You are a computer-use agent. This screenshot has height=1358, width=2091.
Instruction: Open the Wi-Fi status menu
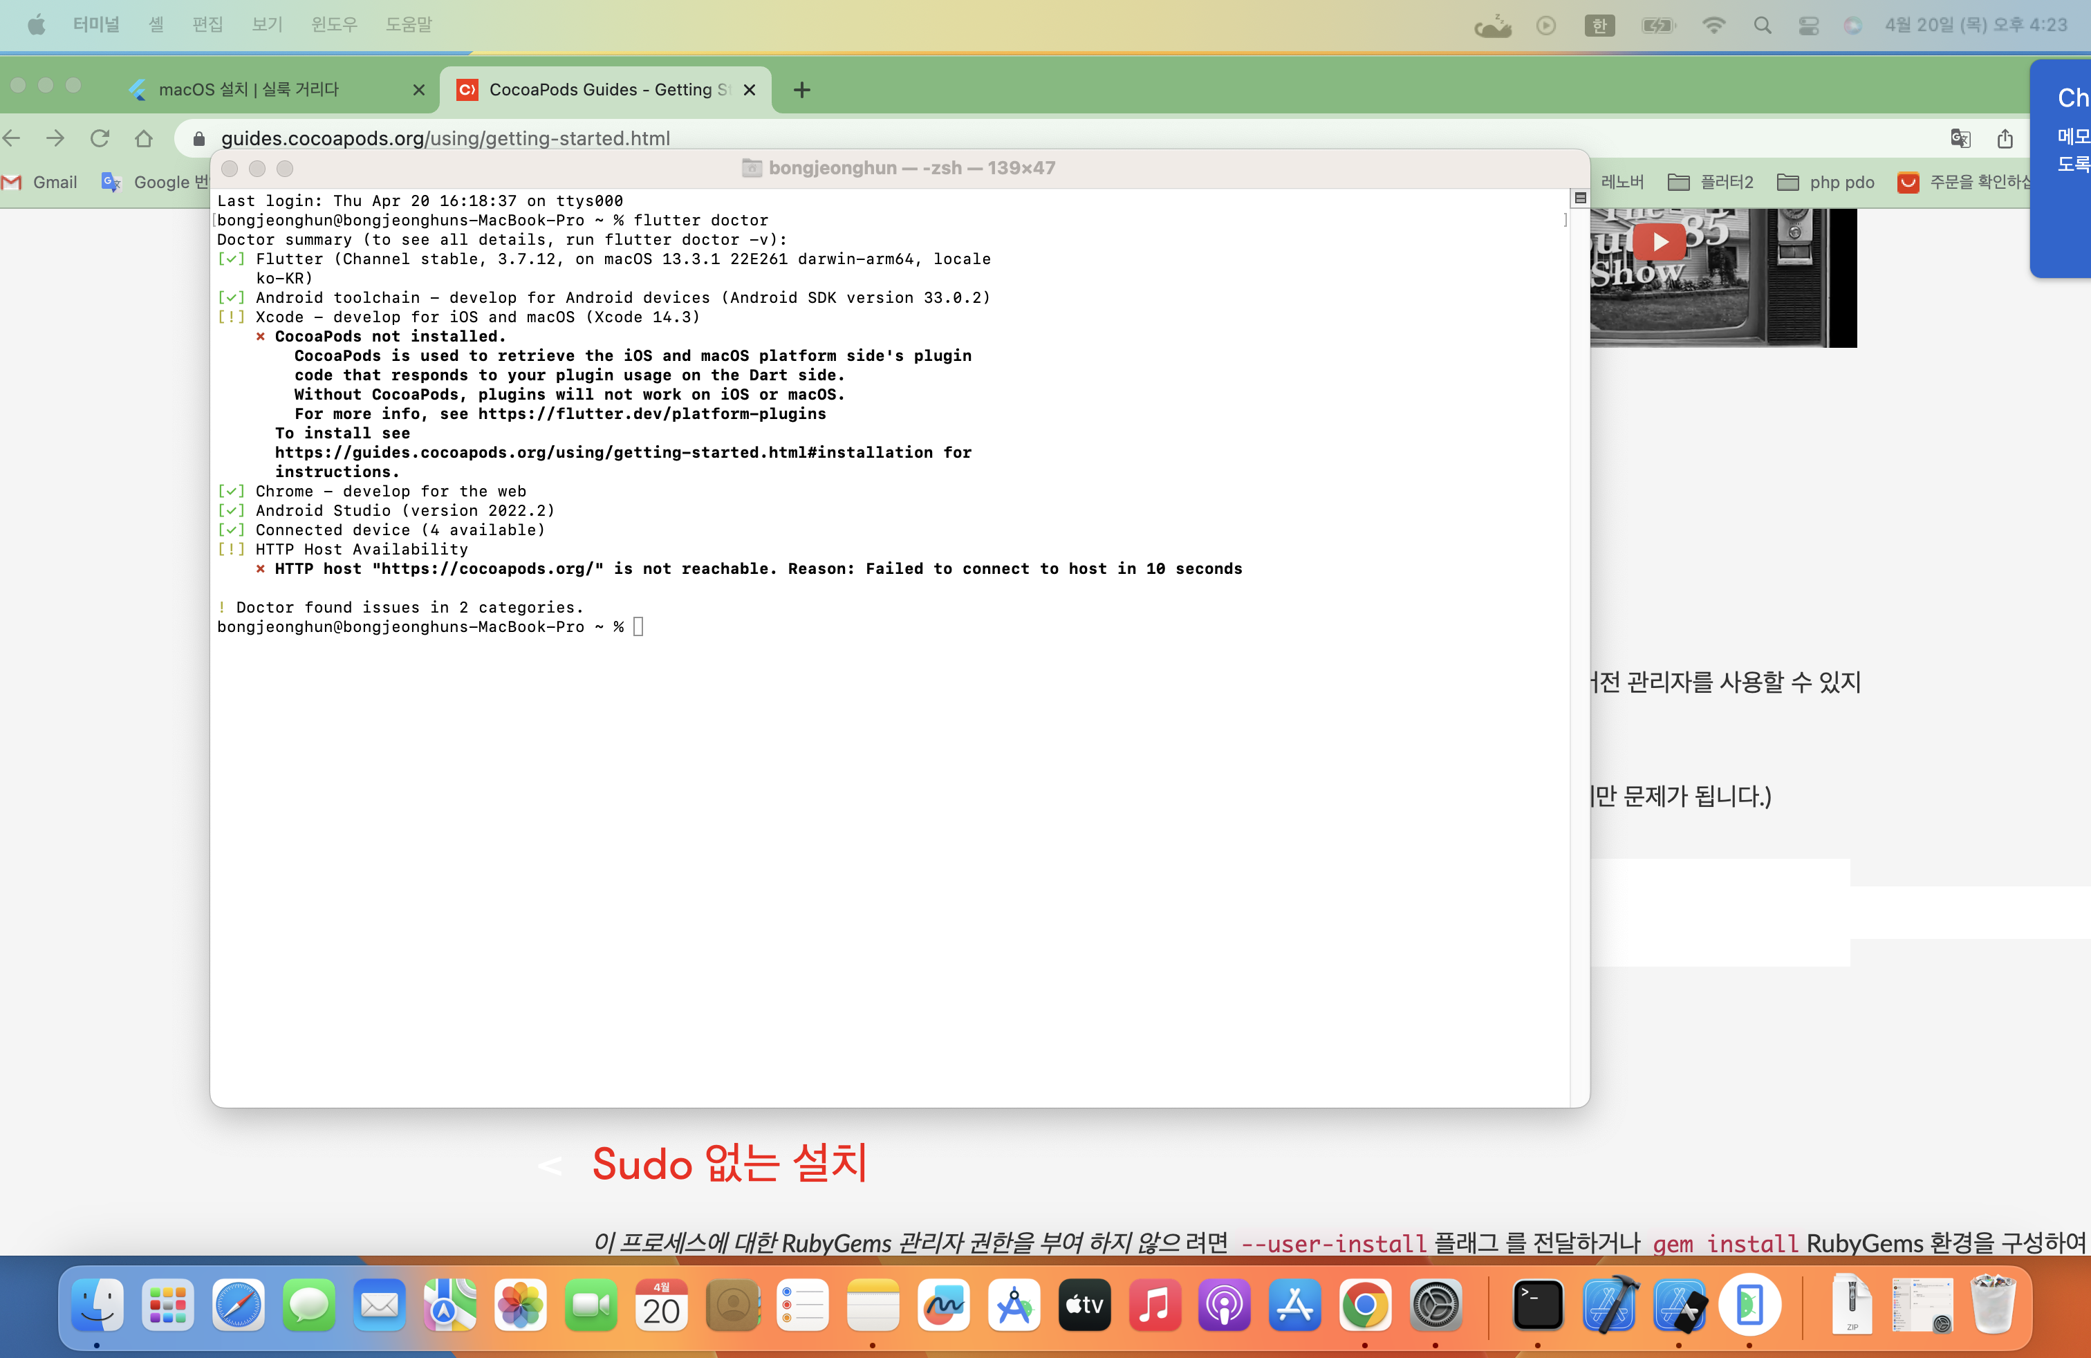pos(1713,26)
